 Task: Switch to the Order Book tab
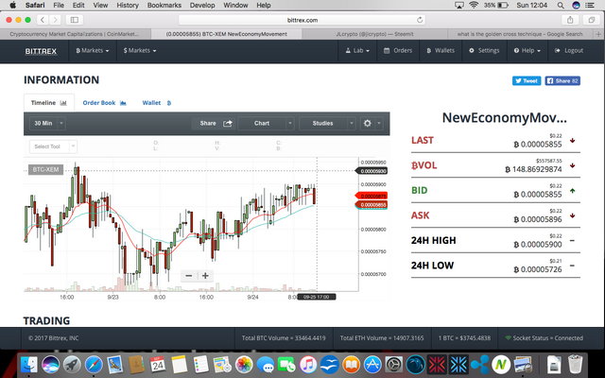[105, 103]
